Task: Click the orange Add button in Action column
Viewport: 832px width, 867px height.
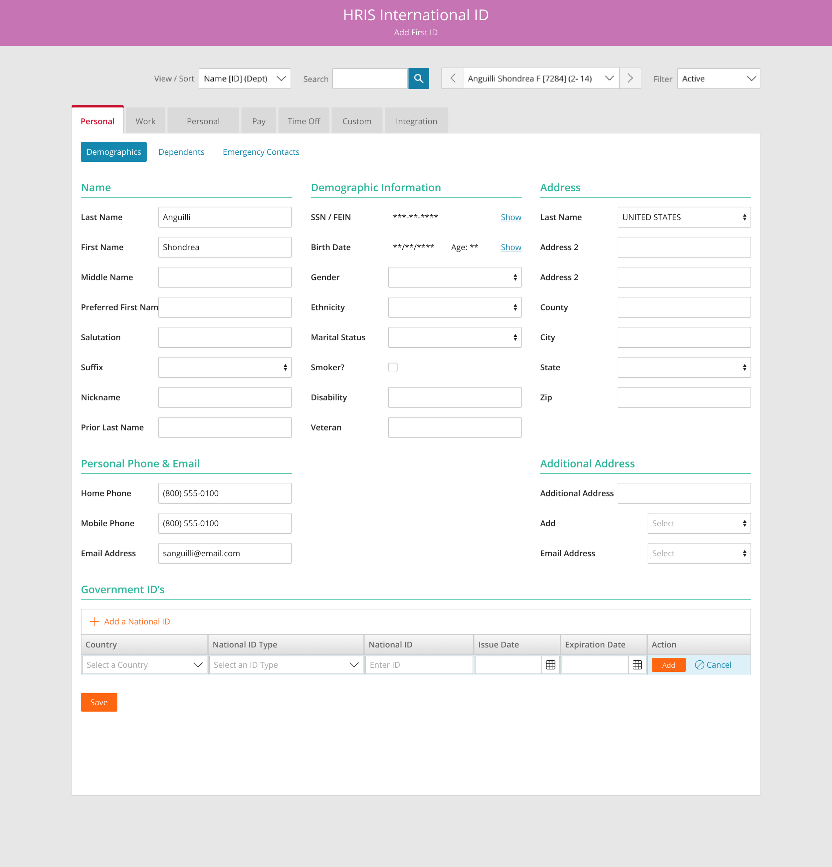Action: [668, 665]
